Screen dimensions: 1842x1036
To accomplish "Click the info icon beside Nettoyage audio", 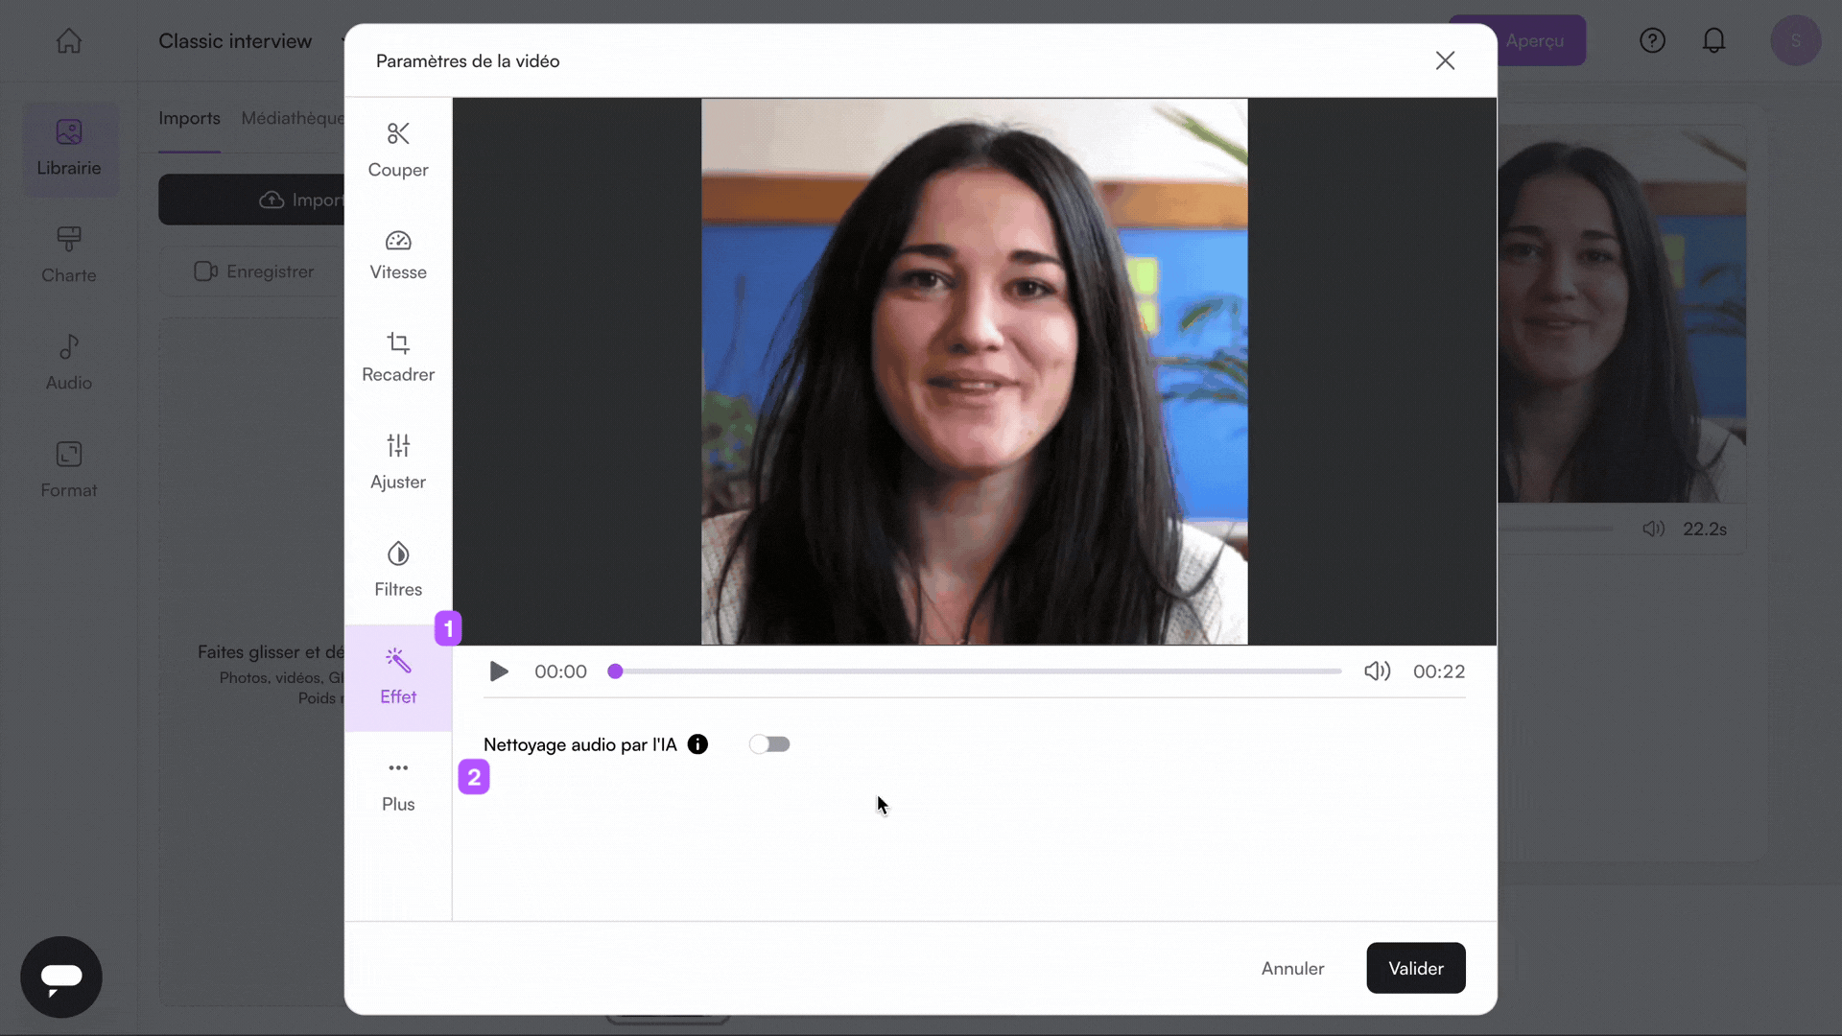I will tap(697, 744).
